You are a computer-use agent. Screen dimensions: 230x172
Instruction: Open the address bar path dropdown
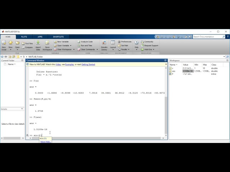coord(224,57)
